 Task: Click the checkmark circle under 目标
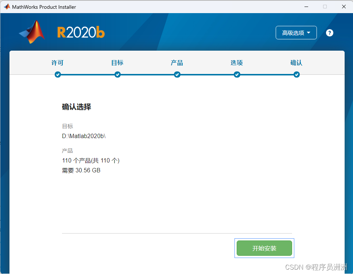(x=117, y=74)
